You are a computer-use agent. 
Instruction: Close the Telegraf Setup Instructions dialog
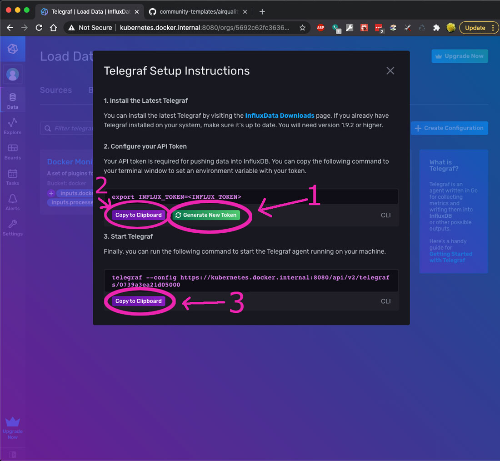(390, 71)
